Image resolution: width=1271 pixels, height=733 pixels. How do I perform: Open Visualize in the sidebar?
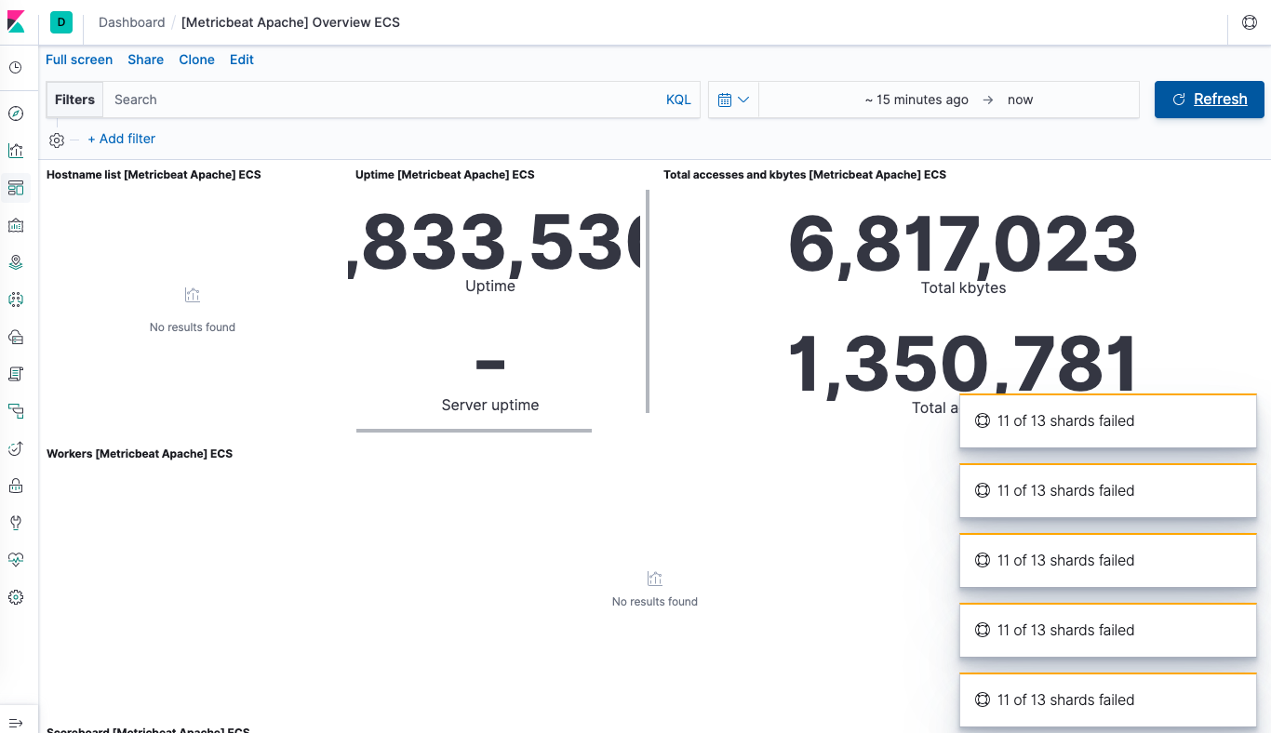point(16,151)
